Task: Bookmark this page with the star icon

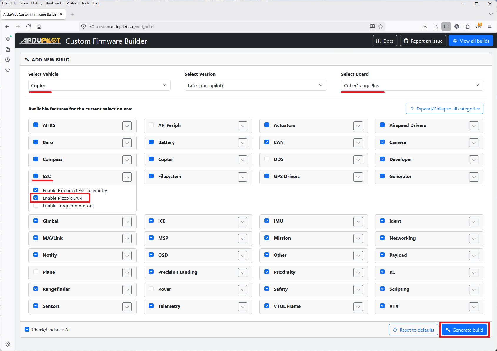Action: pyautogui.click(x=381, y=26)
